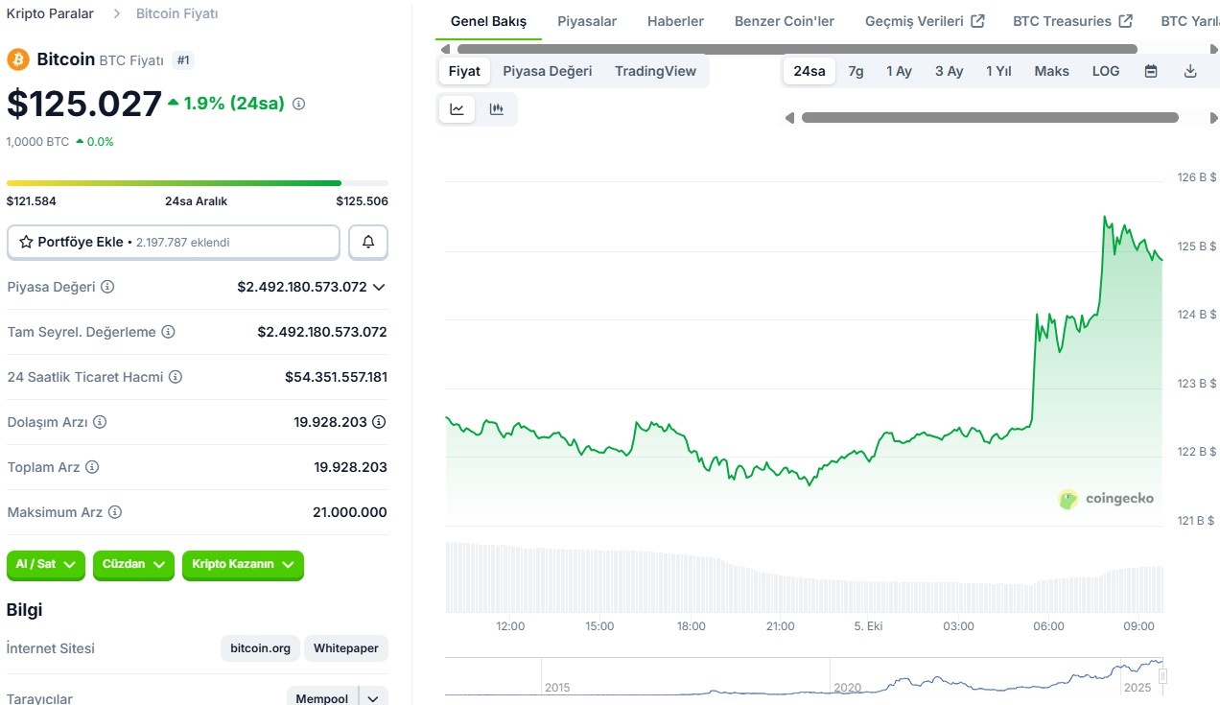The width and height of the screenshot is (1220, 705).
Task: Show Toplam Arz info icon
Action: 92,467
